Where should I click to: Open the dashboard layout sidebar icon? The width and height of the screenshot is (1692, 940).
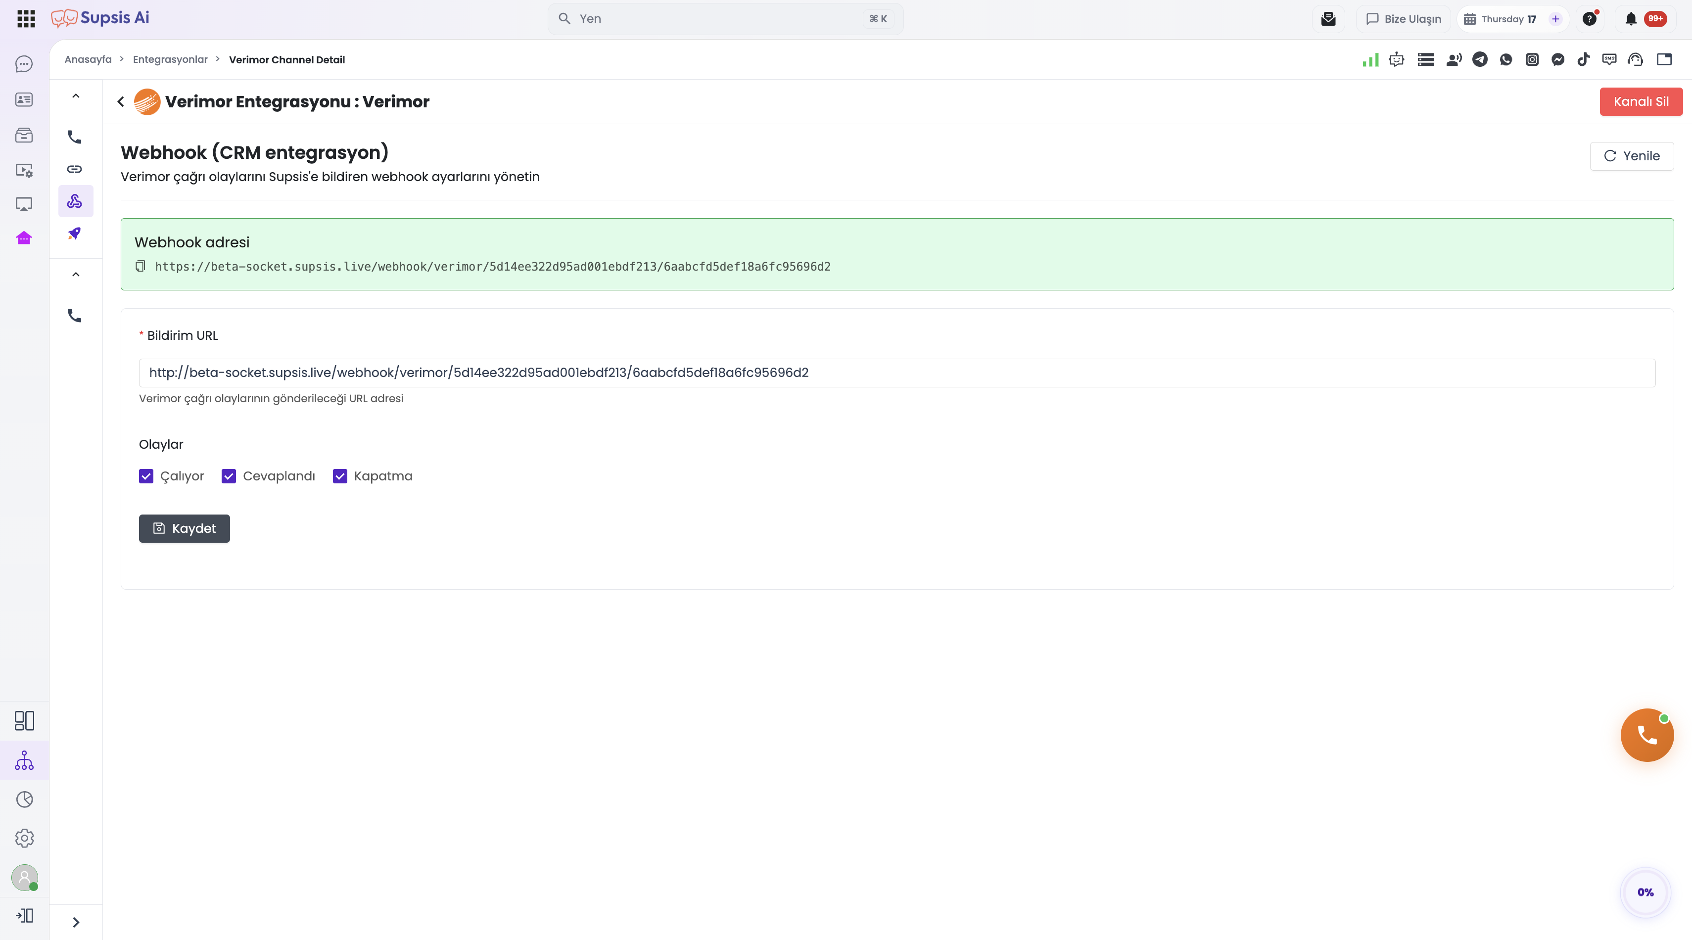tap(24, 721)
